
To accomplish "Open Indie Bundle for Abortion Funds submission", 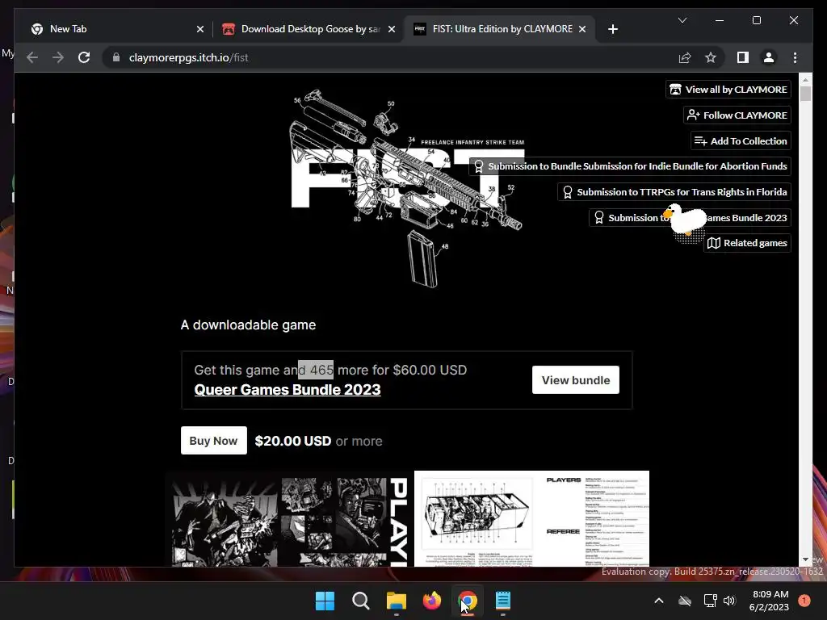I will click(x=630, y=166).
